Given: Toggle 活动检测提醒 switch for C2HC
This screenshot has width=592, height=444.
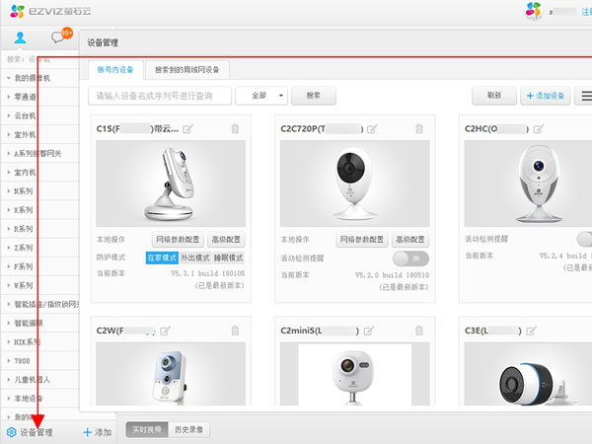Looking at the screenshot, I should coord(584,239).
